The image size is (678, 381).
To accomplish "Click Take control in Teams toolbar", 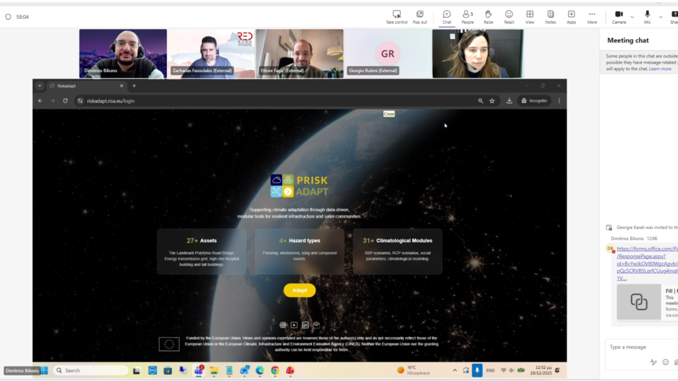I will tap(397, 17).
